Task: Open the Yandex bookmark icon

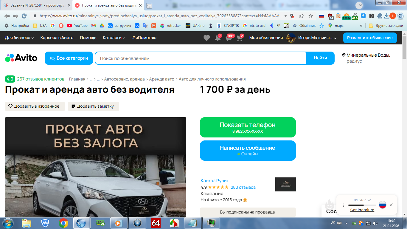Action: pyautogui.click(x=61, y=26)
